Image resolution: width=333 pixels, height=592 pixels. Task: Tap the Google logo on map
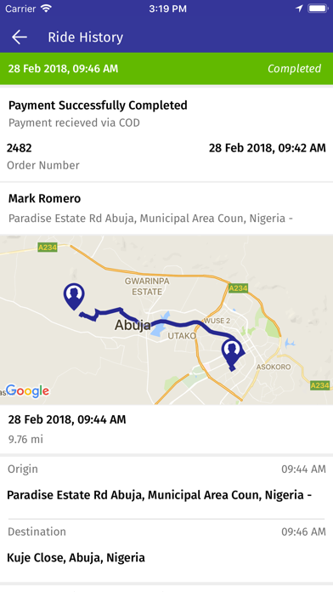(x=27, y=390)
